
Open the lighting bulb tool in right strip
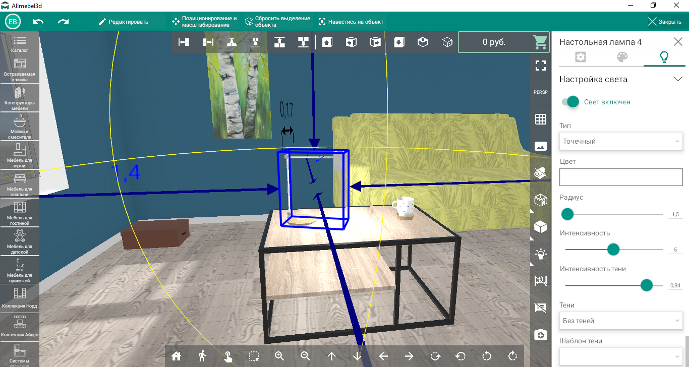tap(541, 254)
